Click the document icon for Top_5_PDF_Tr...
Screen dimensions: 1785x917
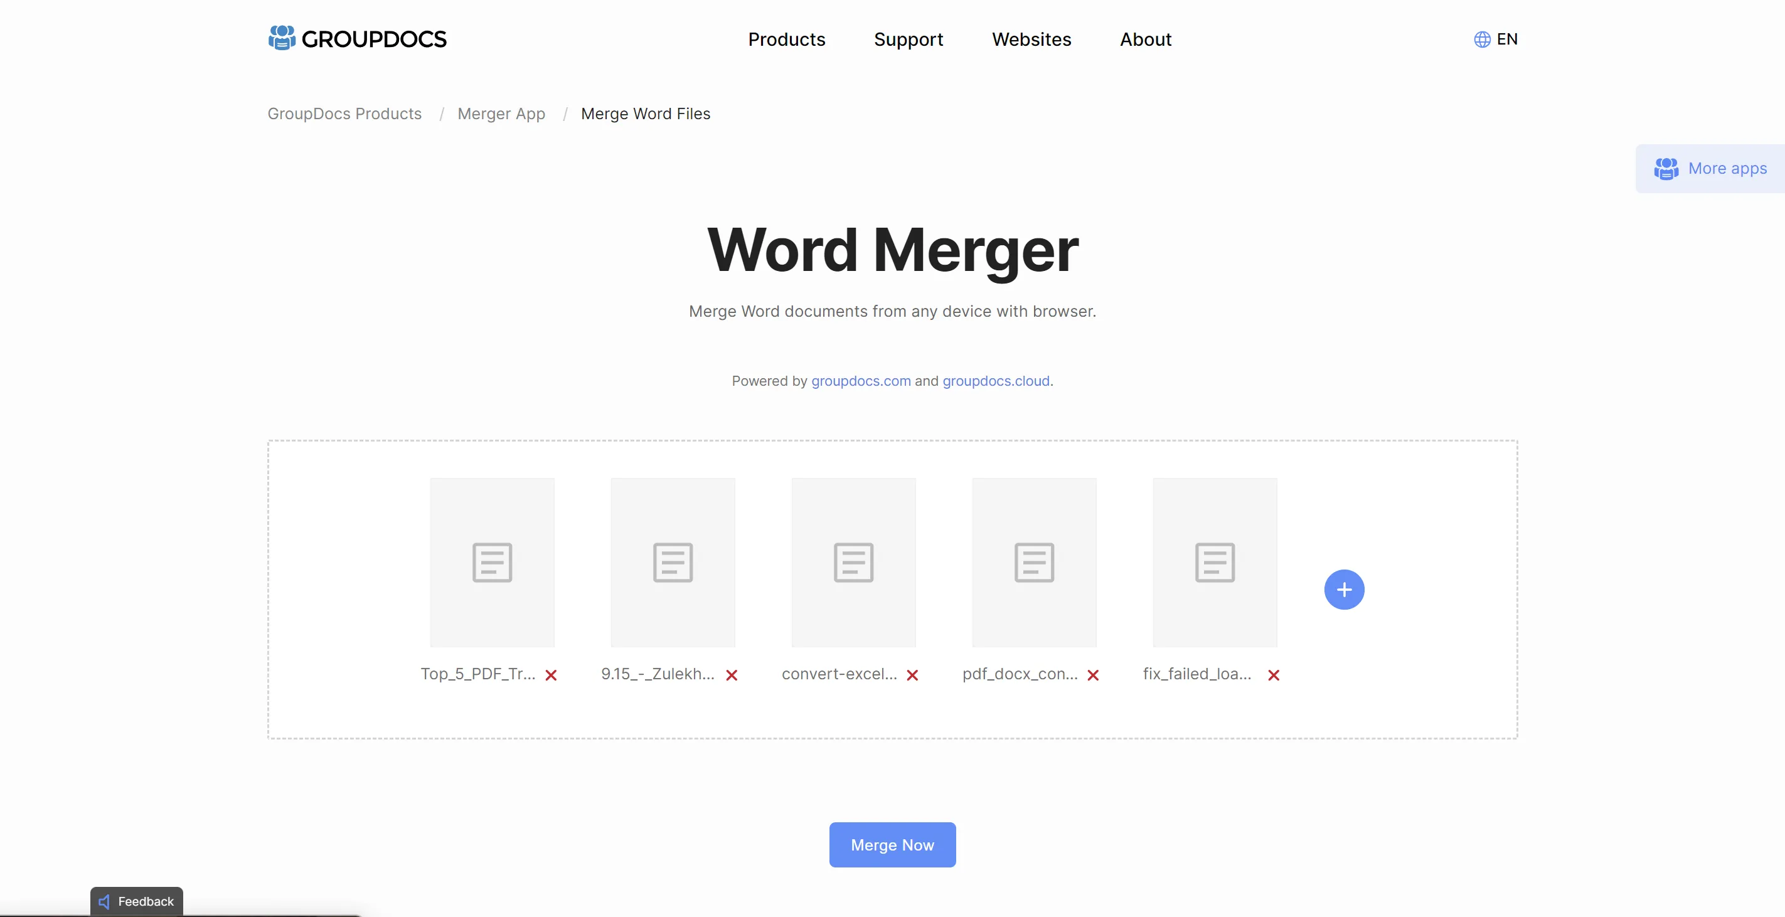491,563
